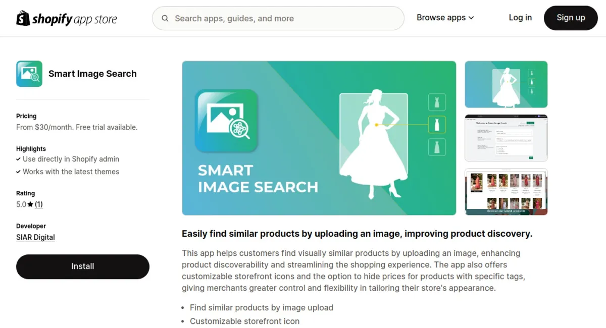Click the 'Easily find similar products' heading
Image resolution: width=606 pixels, height=328 pixels.
tap(357, 234)
